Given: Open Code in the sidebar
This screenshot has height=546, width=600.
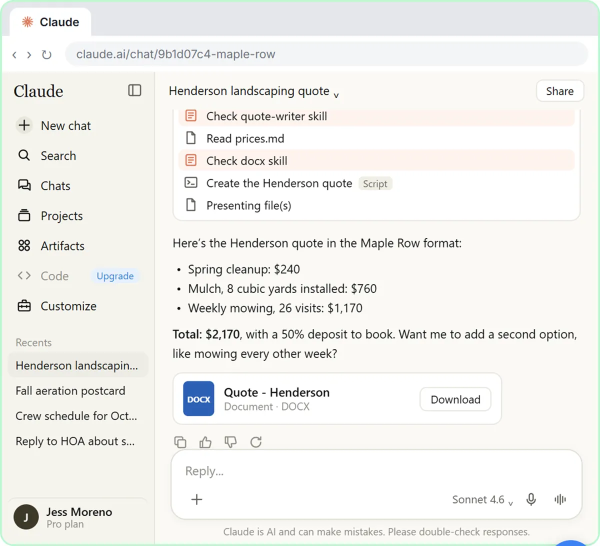Looking at the screenshot, I should [43, 275].
